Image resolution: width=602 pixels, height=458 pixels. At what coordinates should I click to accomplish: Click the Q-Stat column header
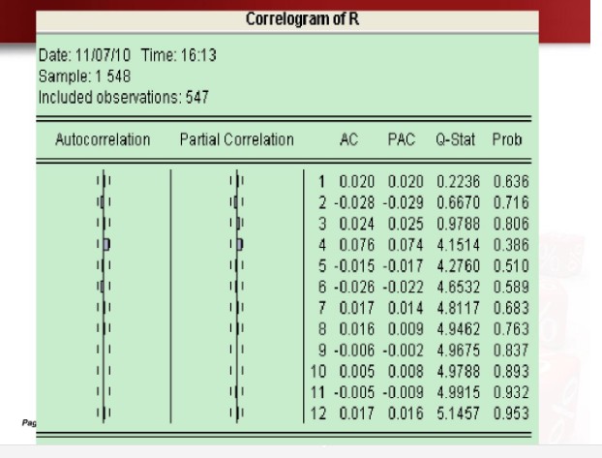455,139
